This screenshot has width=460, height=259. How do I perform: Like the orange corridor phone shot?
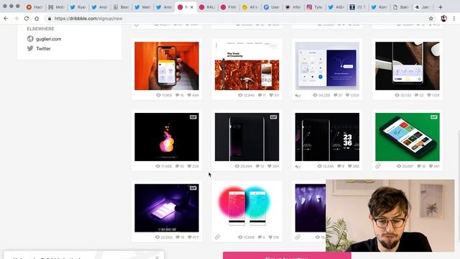pos(189,95)
